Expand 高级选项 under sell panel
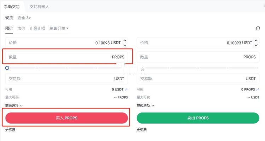This screenshot has width=265, height=141. [x=145, y=106]
